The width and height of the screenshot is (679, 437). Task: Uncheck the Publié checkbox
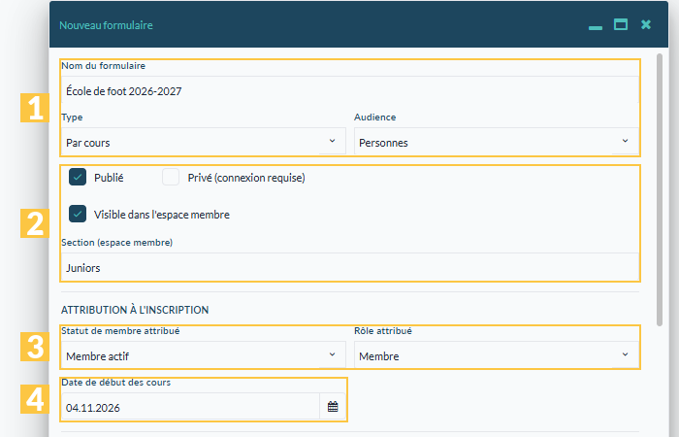[x=78, y=177]
